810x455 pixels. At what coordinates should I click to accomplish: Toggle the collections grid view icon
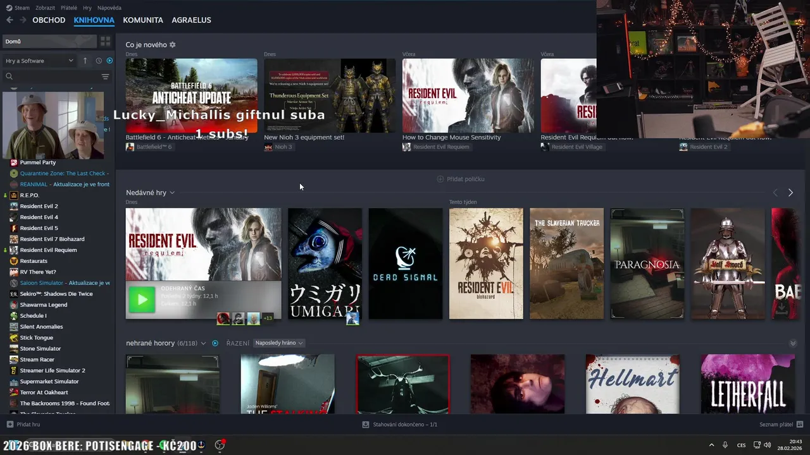[106, 42]
